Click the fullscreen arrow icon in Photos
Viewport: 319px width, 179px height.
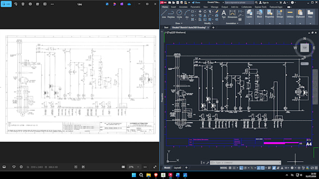(x=155, y=167)
